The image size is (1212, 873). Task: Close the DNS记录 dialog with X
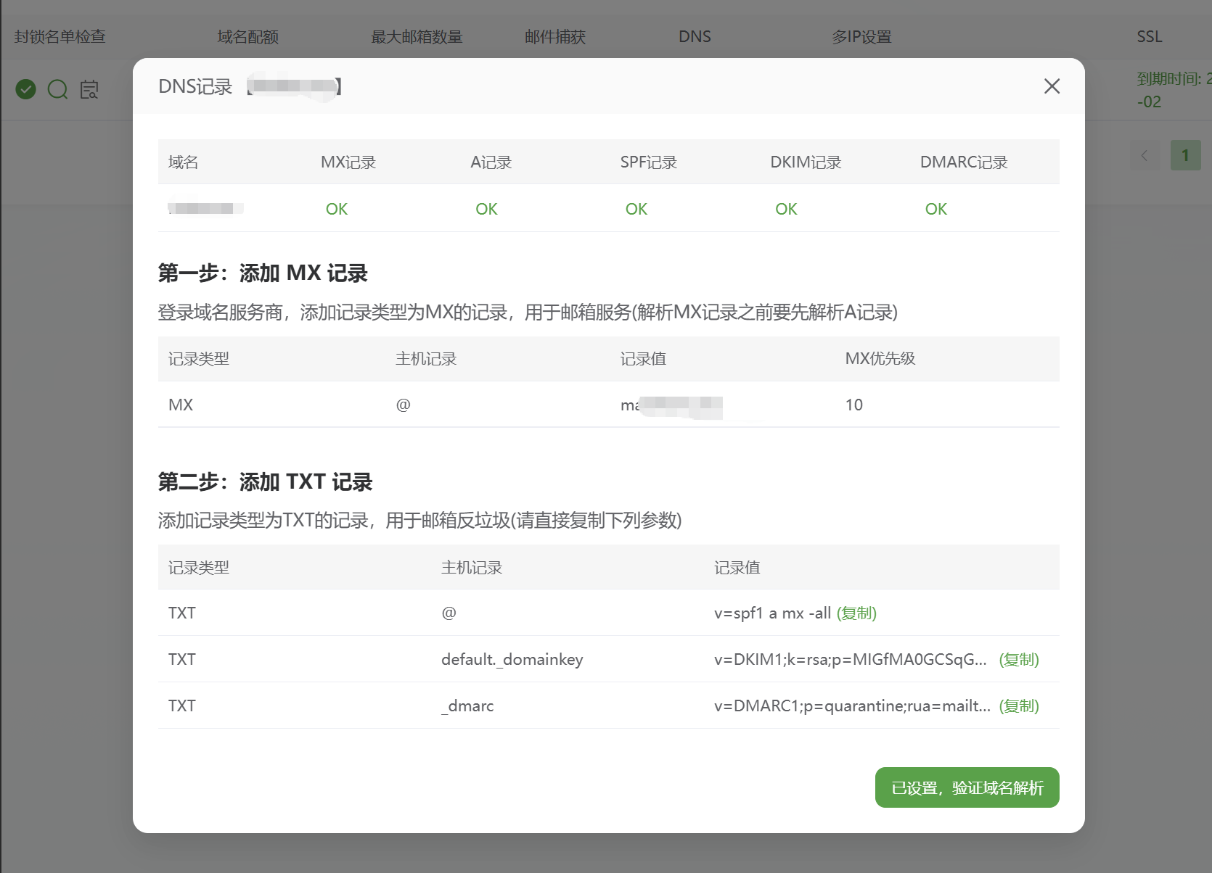coord(1052,86)
